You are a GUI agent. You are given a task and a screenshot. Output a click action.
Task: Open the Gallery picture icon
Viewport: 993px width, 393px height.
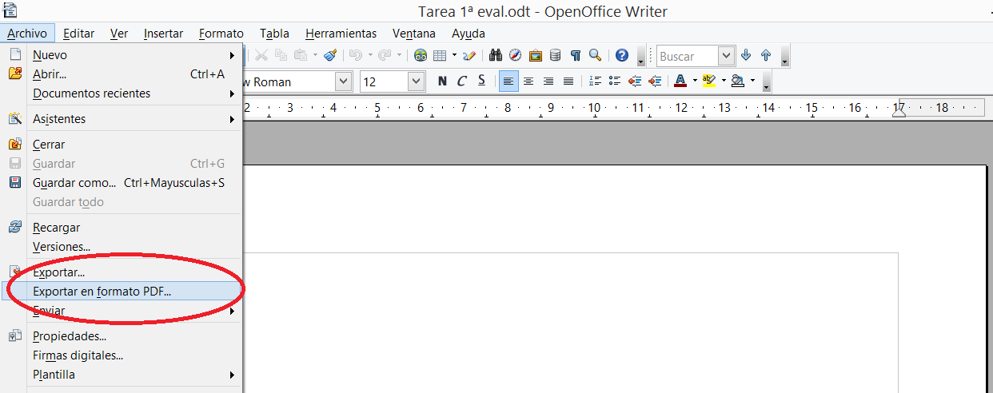pyautogui.click(x=536, y=56)
